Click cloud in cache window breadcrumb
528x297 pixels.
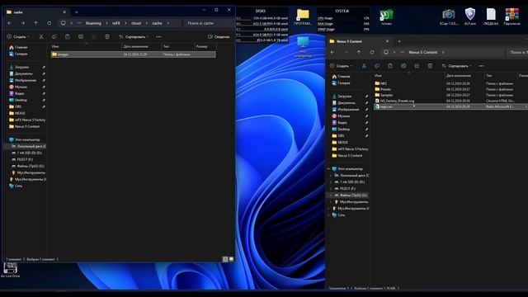(x=136, y=23)
